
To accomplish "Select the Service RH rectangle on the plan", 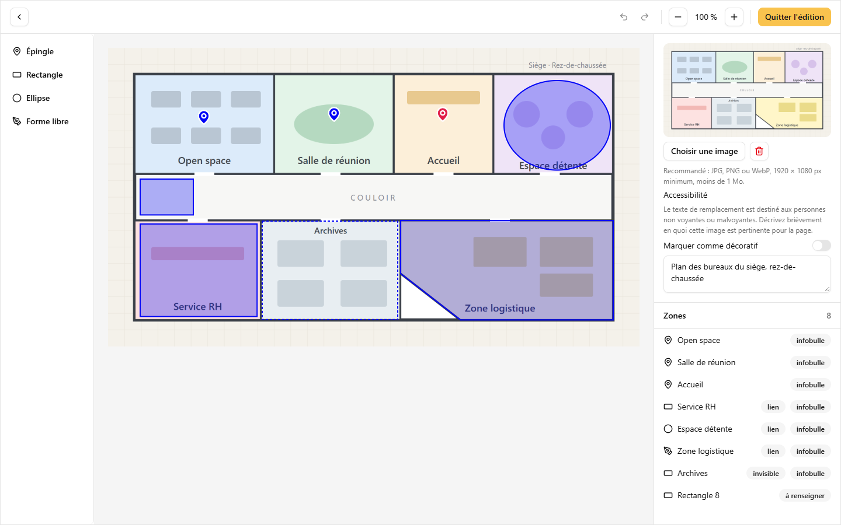I will (199, 270).
